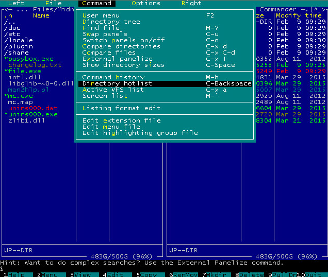This screenshot has height=277, width=328.
Task: Click the Delete function key button
Action: coord(250,274)
